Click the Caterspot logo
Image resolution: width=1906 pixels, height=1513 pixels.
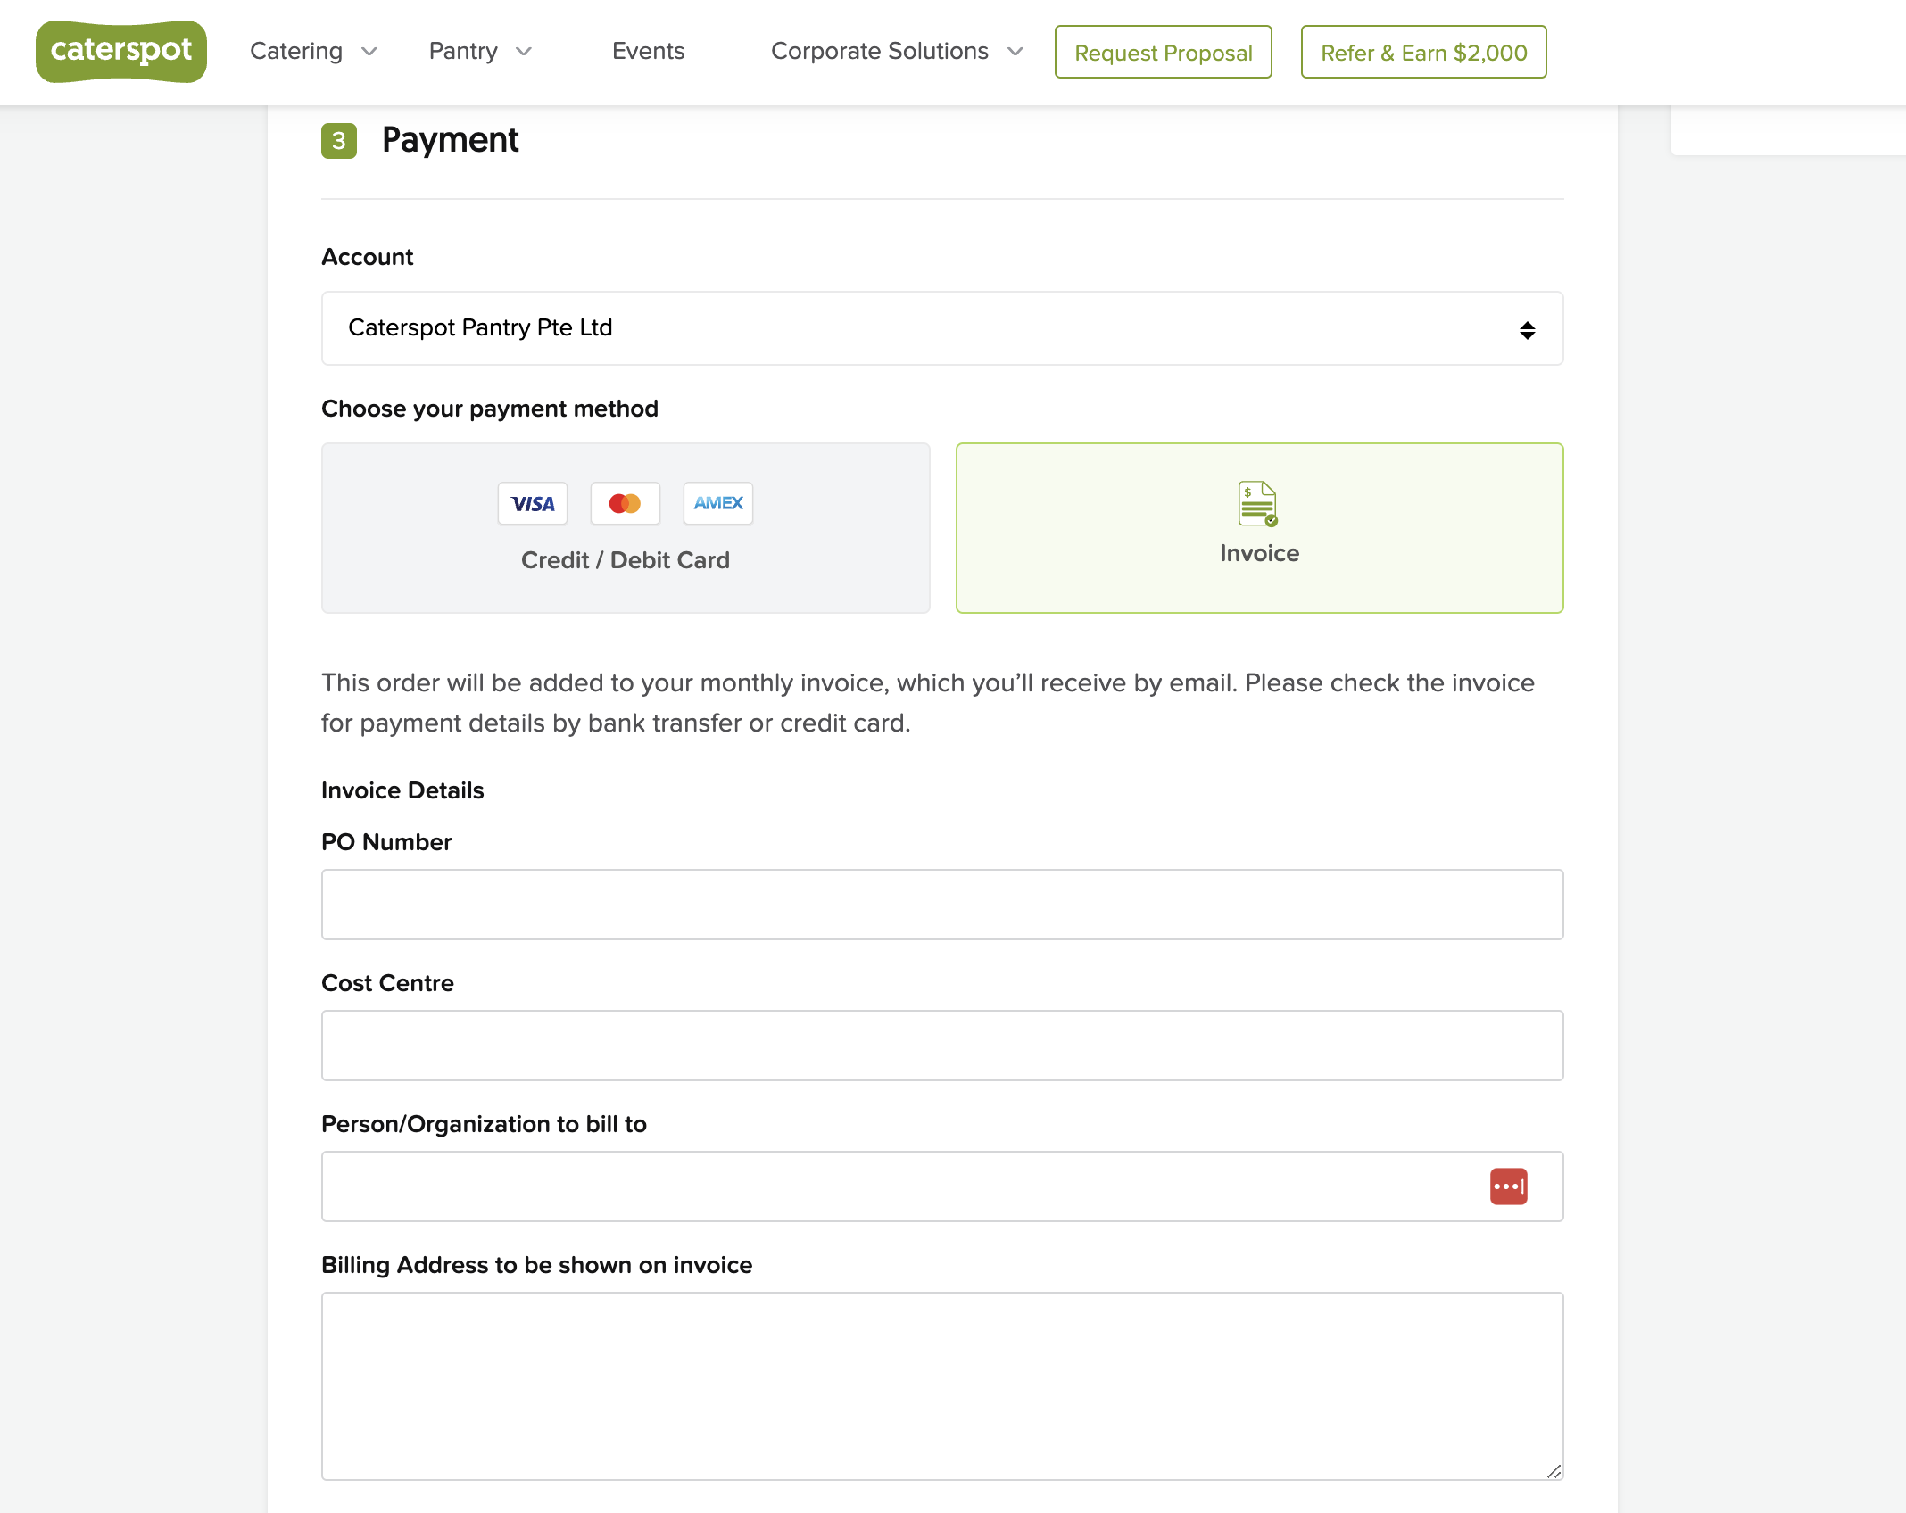121,52
